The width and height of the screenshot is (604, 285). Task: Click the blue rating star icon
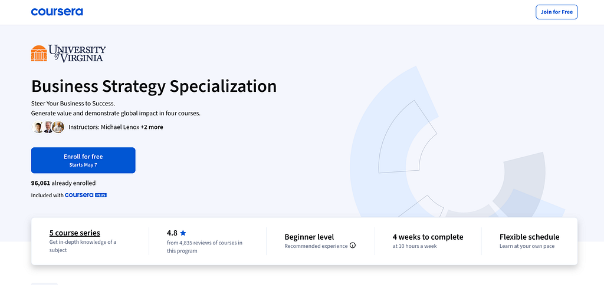click(x=183, y=233)
